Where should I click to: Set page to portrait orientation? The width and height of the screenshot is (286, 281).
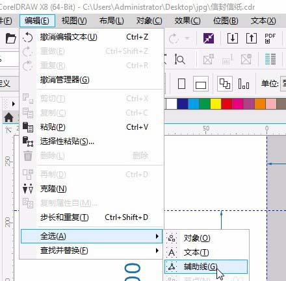181,84
